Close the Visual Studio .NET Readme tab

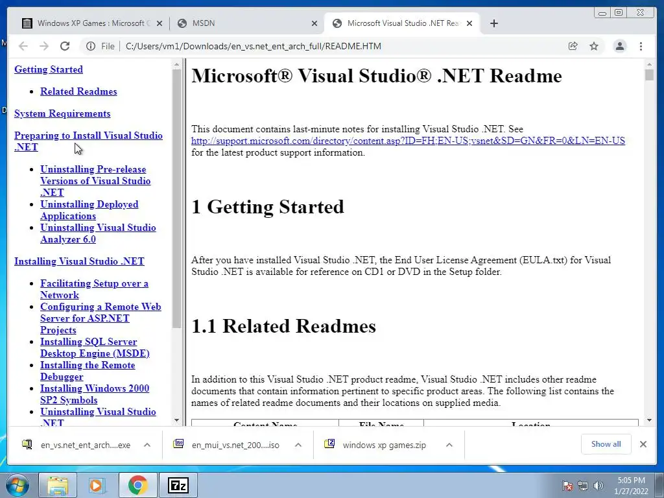tap(469, 23)
